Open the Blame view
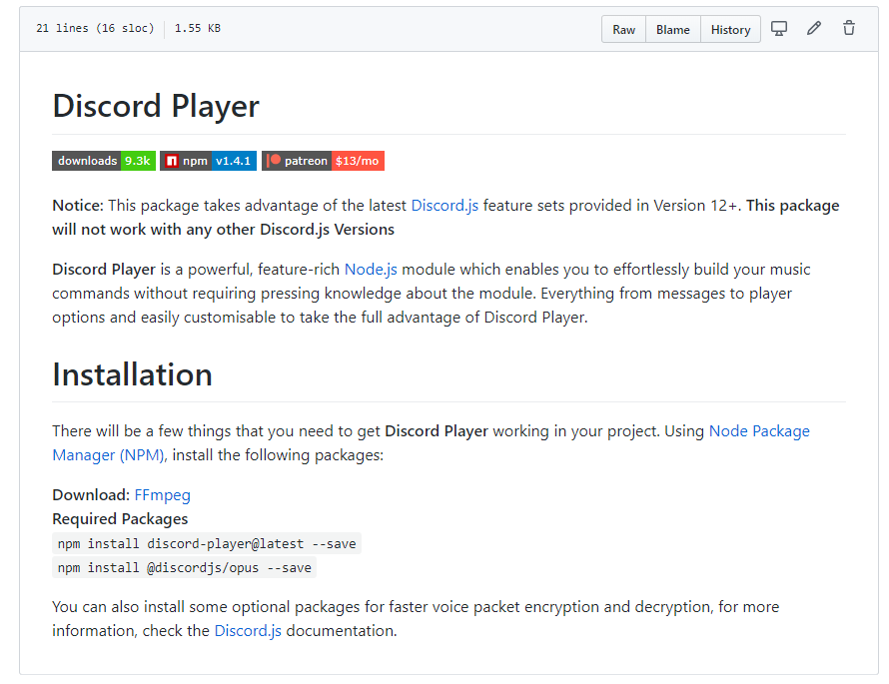The height and width of the screenshot is (684, 889). point(673,30)
